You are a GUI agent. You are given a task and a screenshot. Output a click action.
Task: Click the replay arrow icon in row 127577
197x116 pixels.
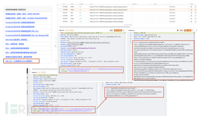point(195,13)
